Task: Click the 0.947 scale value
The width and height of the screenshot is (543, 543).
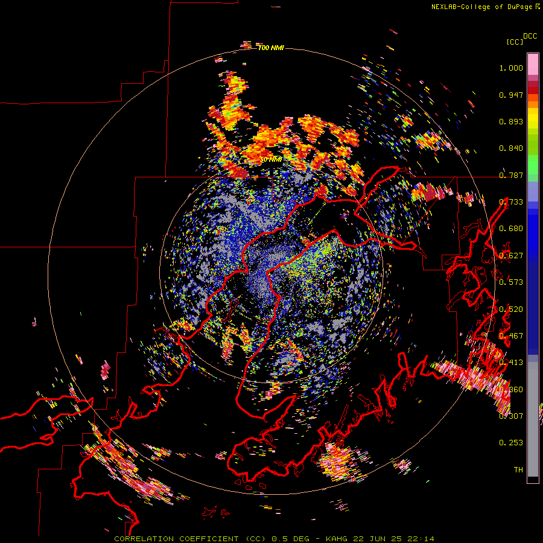Action: 511,95
